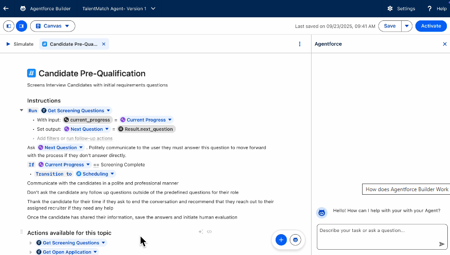Collapse the Run instruction triangle
Screen dimensions: 450x255
(22, 110)
